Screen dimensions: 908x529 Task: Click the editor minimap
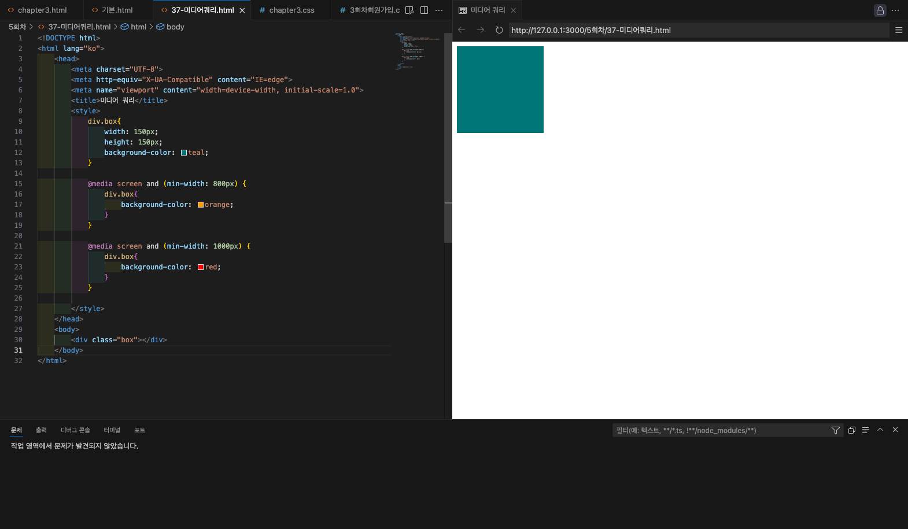pyautogui.click(x=418, y=51)
